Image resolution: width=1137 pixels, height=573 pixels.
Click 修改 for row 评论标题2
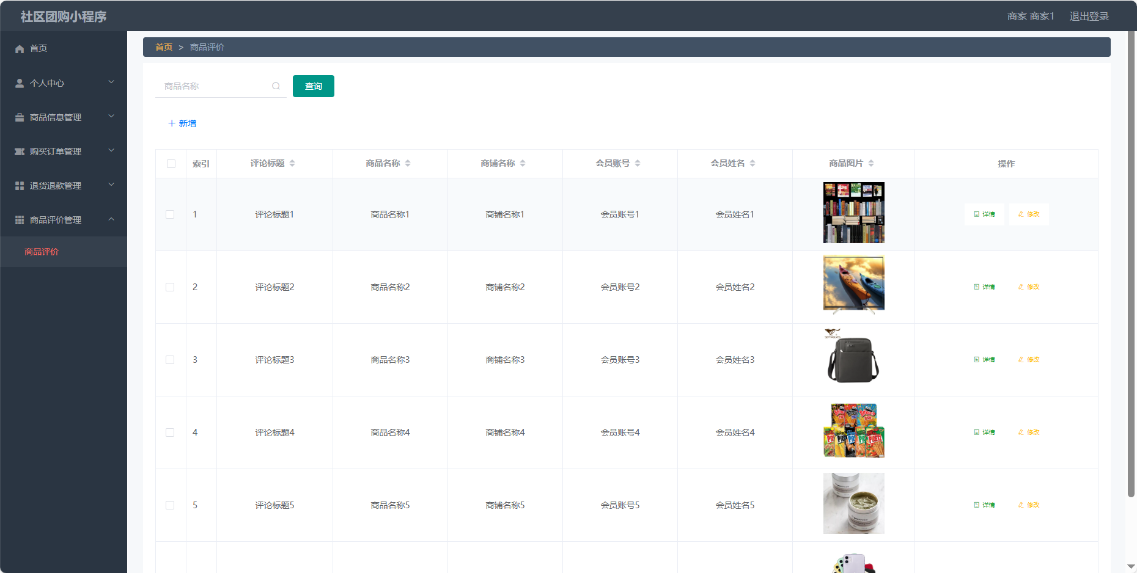pyautogui.click(x=1029, y=287)
